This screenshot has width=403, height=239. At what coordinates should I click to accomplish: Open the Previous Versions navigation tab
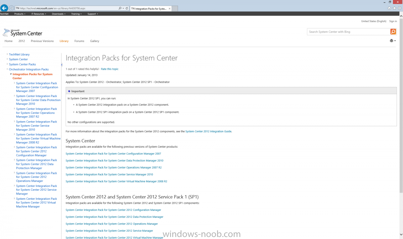point(42,41)
